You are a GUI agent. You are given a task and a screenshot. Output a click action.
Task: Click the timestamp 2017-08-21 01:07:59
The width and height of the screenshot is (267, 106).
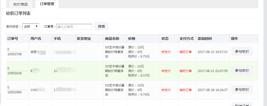pos(213,71)
